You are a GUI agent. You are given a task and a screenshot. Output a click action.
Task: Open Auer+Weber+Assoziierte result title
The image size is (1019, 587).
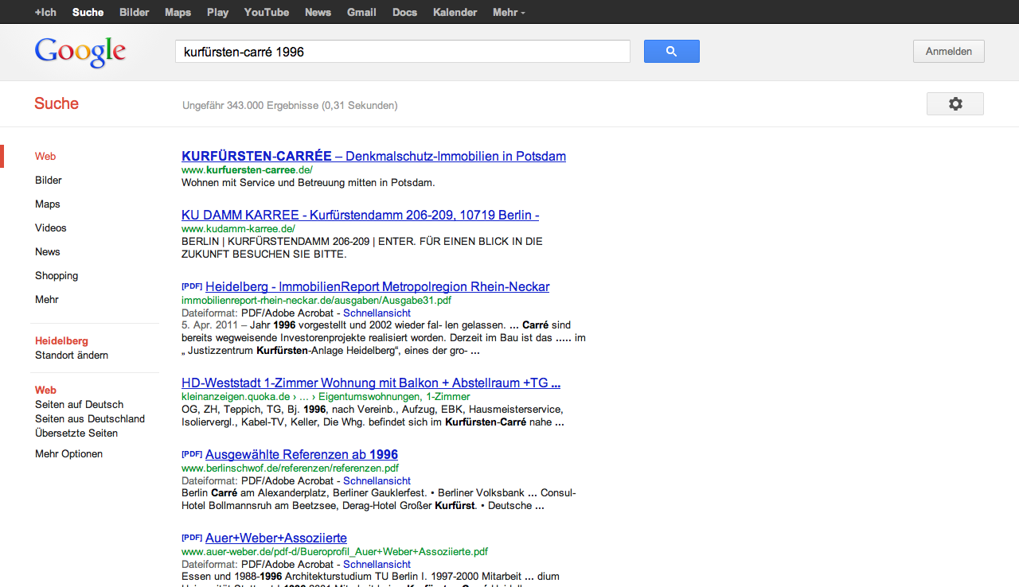pos(276,538)
